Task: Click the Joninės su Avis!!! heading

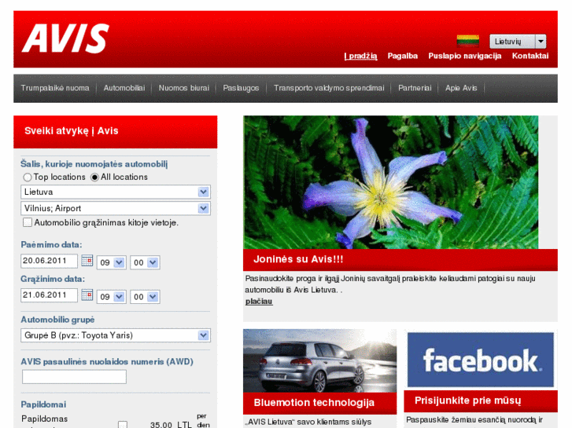Action: coord(298,259)
